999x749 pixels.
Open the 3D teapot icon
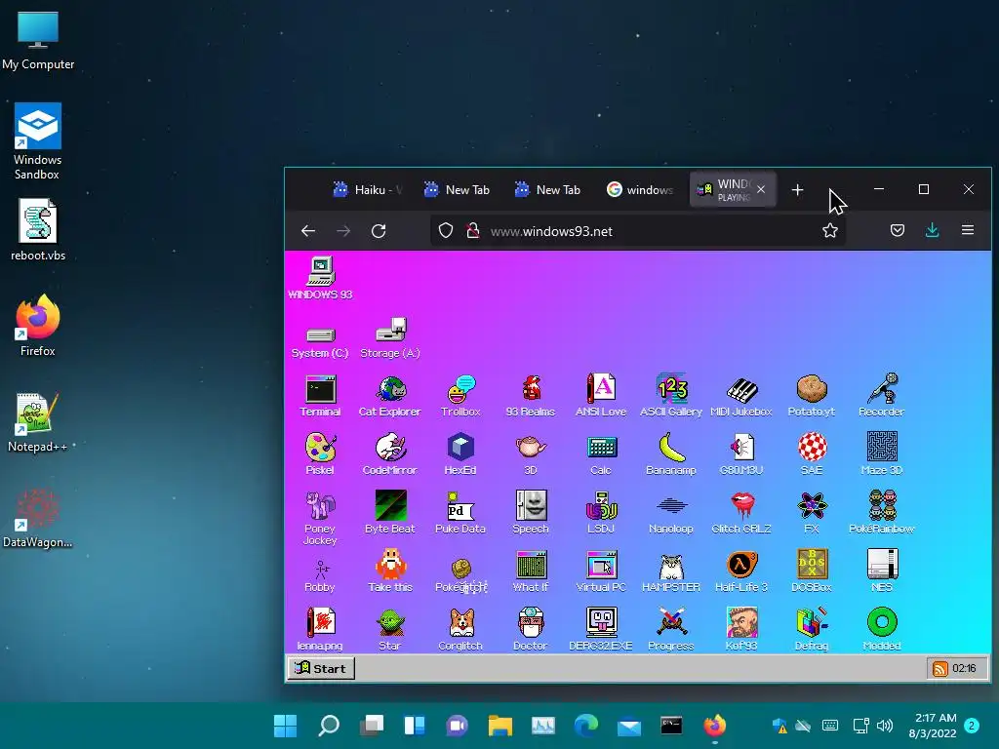tap(531, 454)
